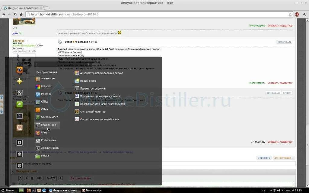309x193 pixels.
Task: Bookmark this page with star
Action: [x=291, y=14]
